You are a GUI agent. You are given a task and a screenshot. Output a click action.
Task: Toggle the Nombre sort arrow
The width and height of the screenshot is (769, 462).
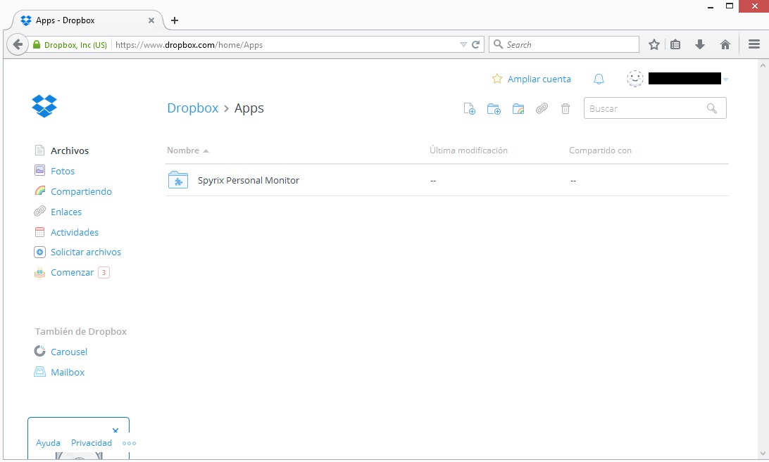coord(206,151)
